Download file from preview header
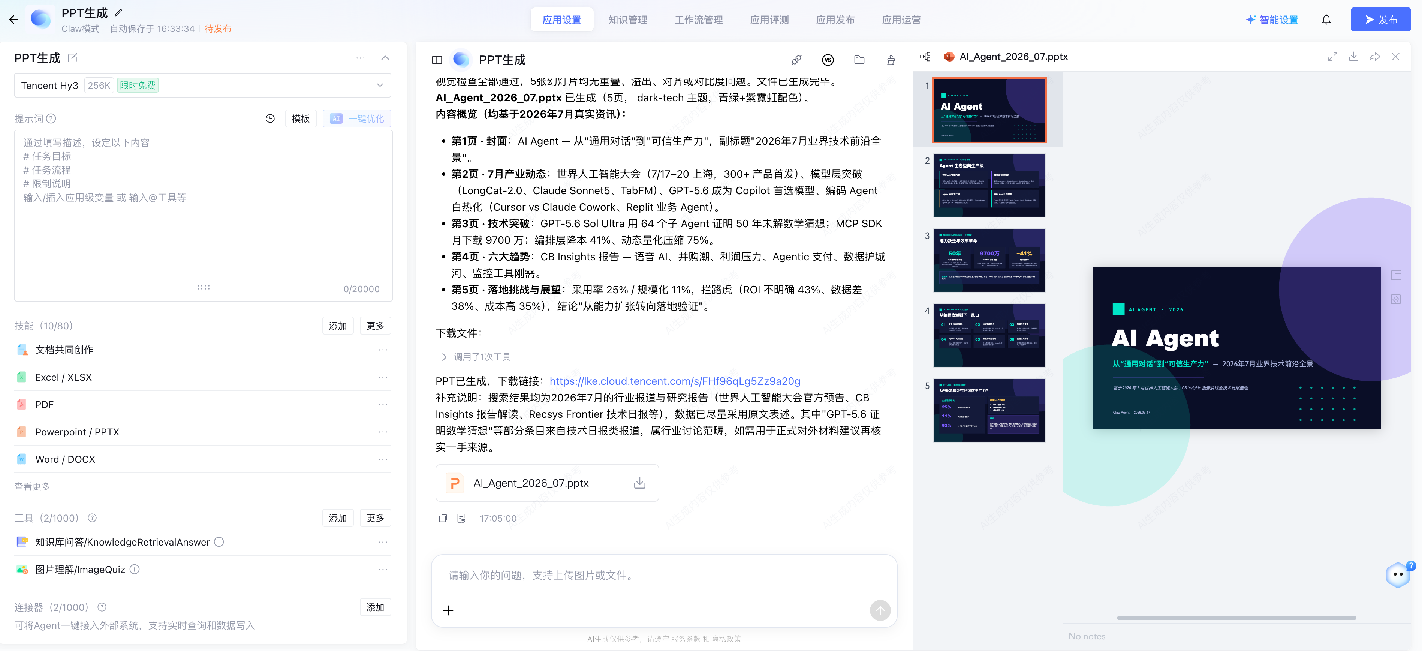This screenshot has height=651, width=1422. [x=1353, y=57]
